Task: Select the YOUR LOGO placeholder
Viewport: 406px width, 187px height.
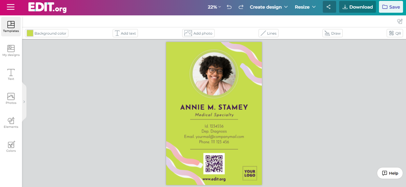Action: tap(250, 173)
